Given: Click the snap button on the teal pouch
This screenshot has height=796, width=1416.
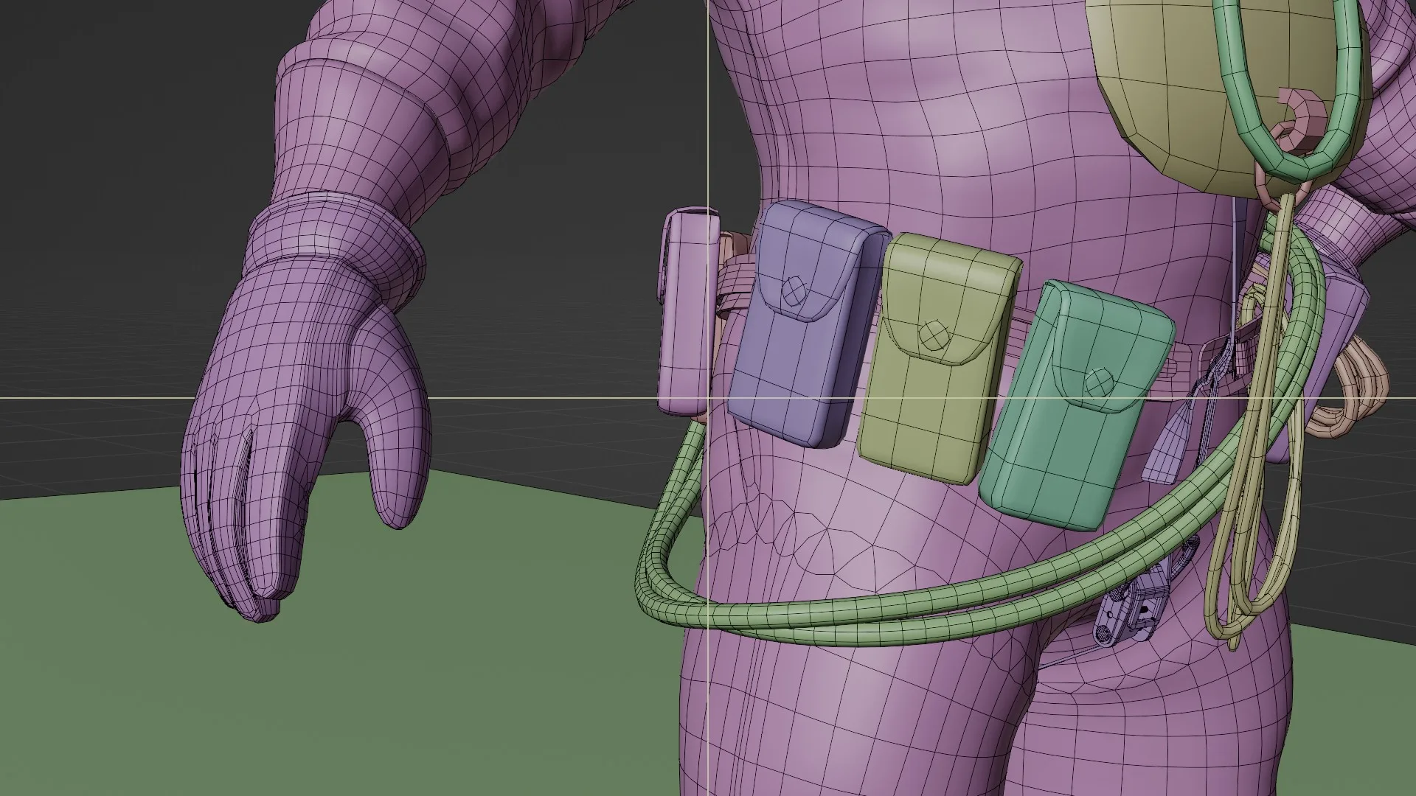Looking at the screenshot, I should point(1099,382).
